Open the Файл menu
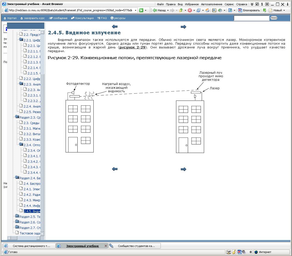The height and width of the screenshot is (256, 292). 160,4
